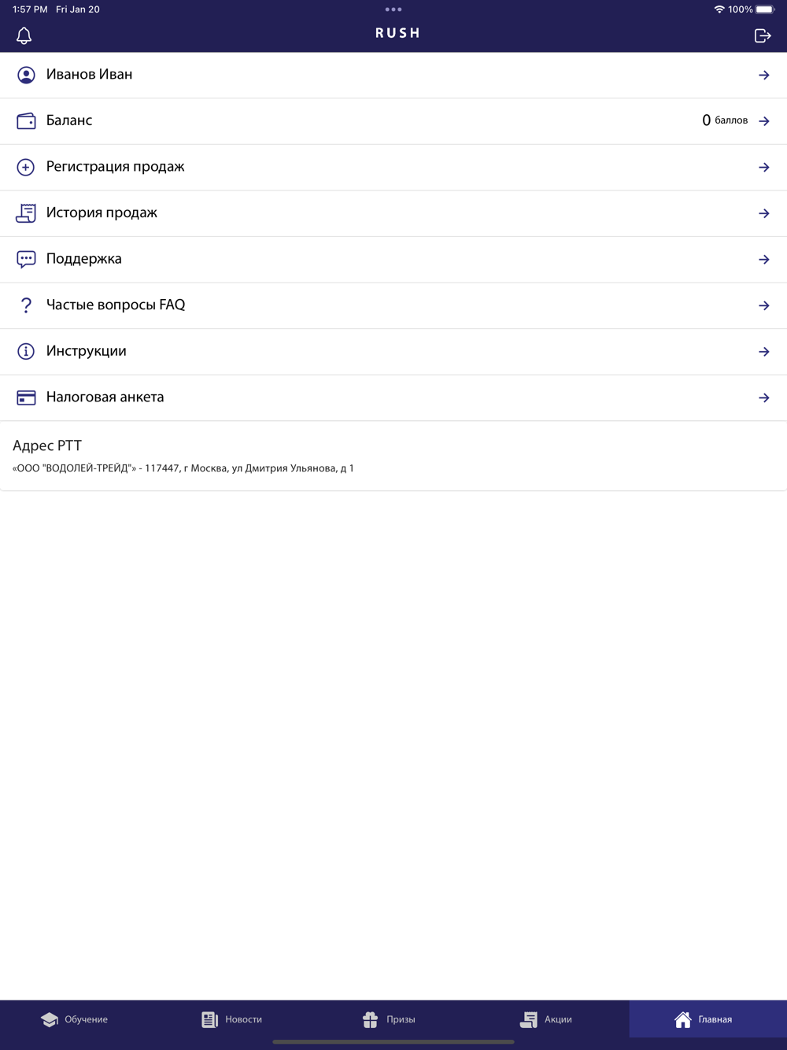Click the question mark FAQ icon
The image size is (787, 1050).
tap(26, 305)
